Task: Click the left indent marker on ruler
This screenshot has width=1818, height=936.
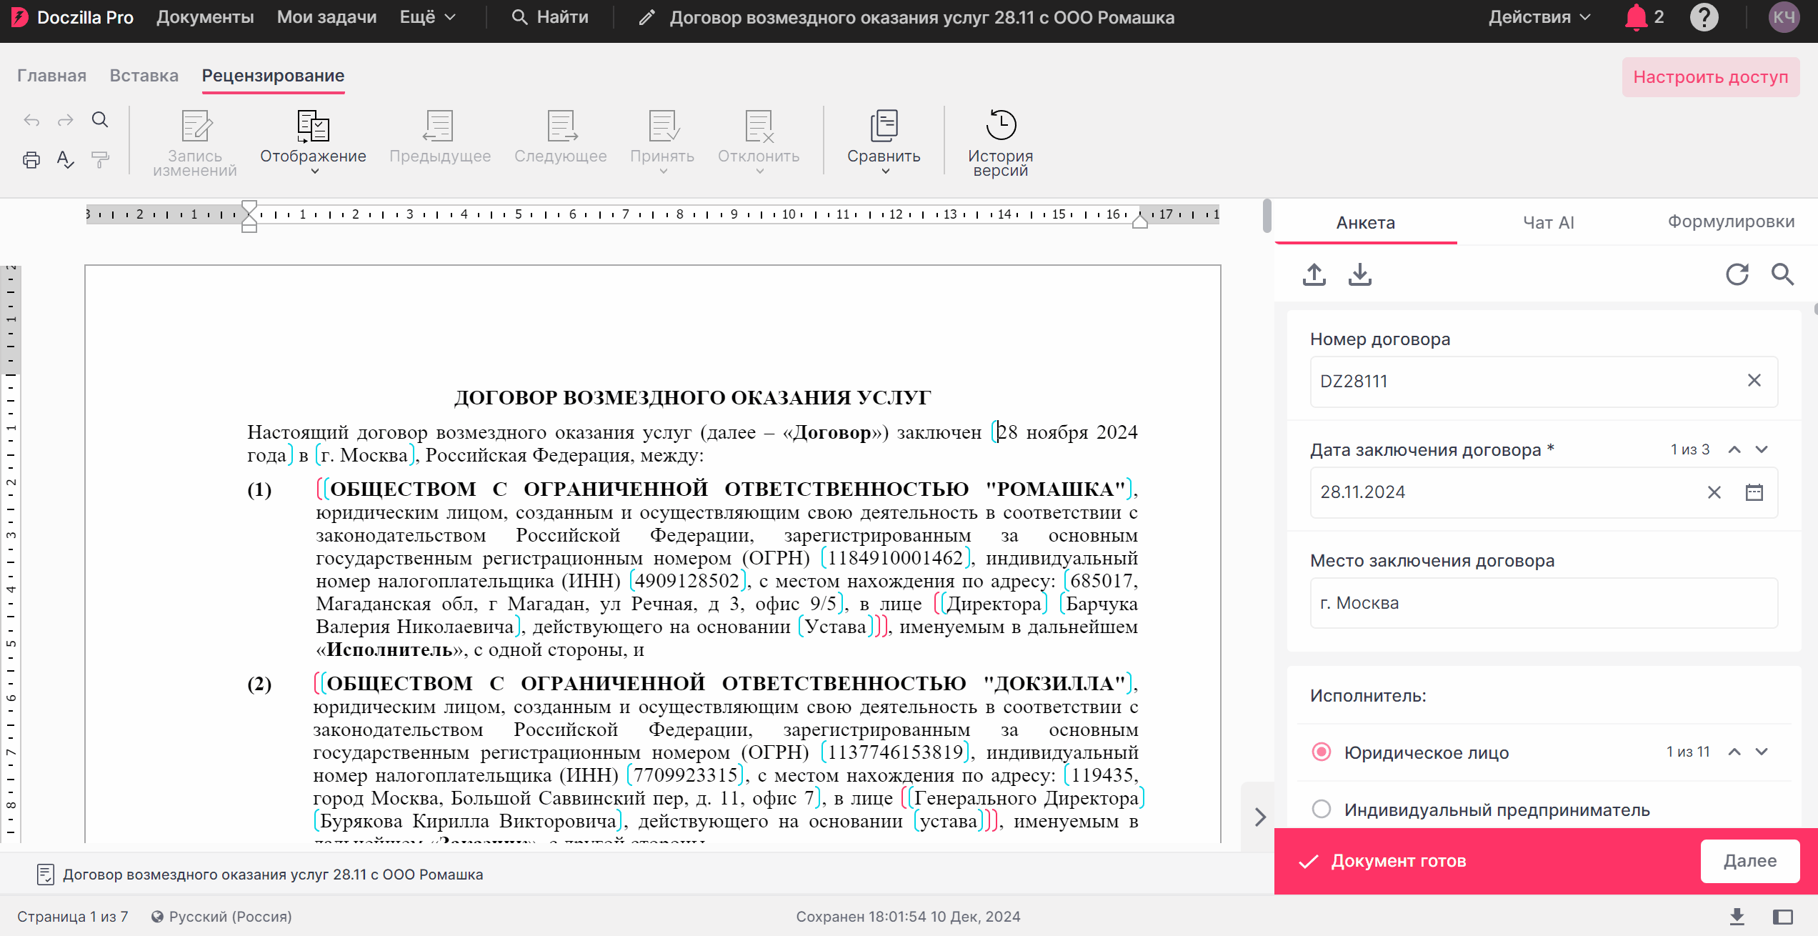Action: [249, 216]
